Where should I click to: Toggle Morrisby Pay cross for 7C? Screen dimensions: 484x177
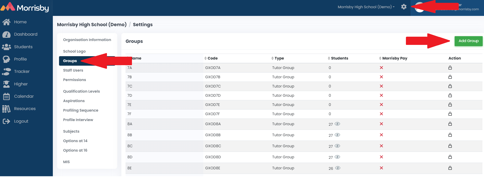pyautogui.click(x=381, y=86)
